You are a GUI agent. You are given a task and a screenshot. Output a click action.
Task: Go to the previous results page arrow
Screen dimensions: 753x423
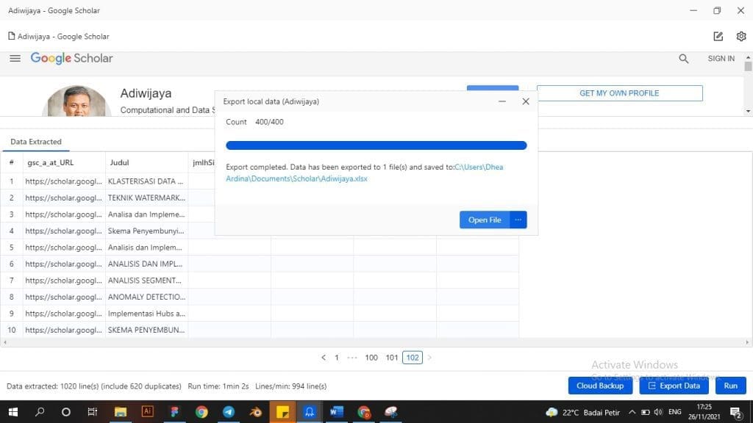[x=324, y=358]
